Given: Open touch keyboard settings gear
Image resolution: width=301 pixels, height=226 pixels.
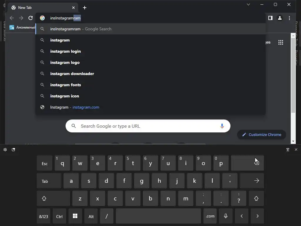Looking at the screenshot, I should 5,149.
